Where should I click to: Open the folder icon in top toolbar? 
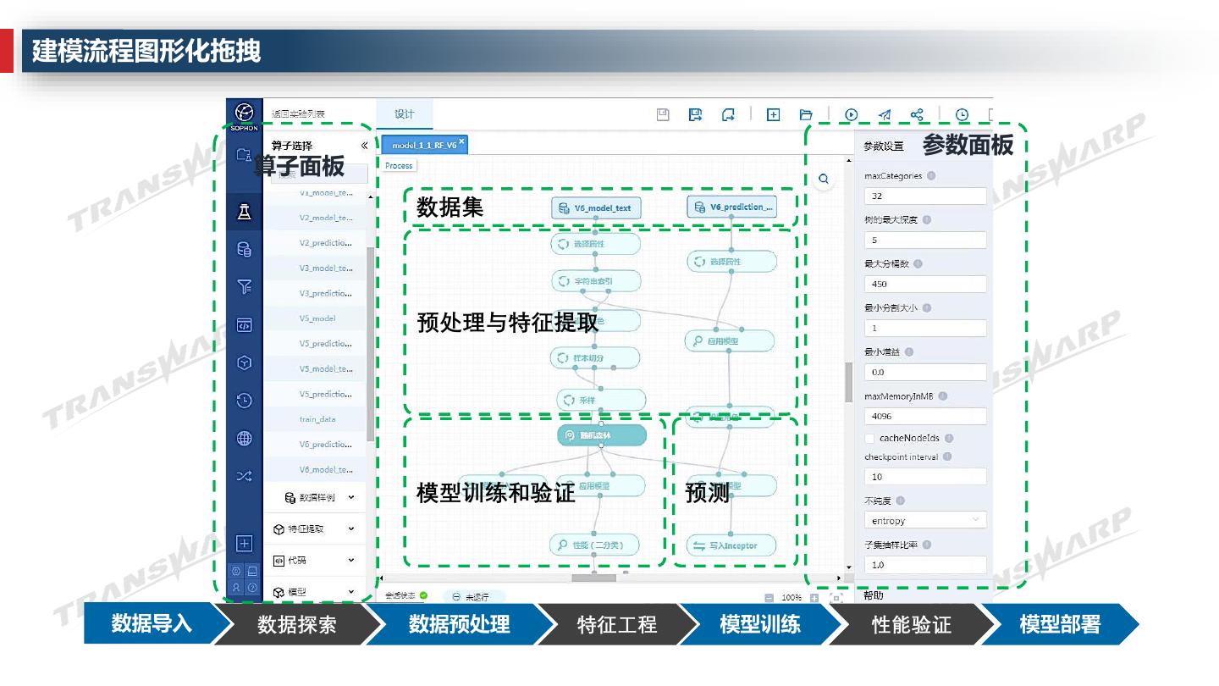click(806, 115)
